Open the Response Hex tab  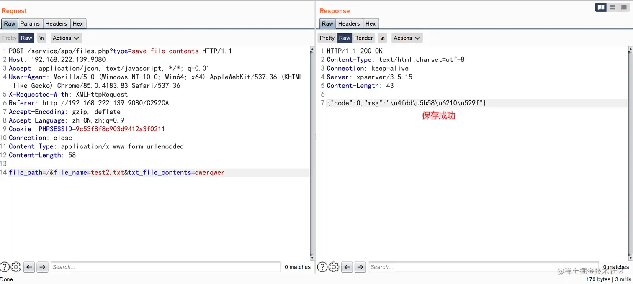click(371, 24)
